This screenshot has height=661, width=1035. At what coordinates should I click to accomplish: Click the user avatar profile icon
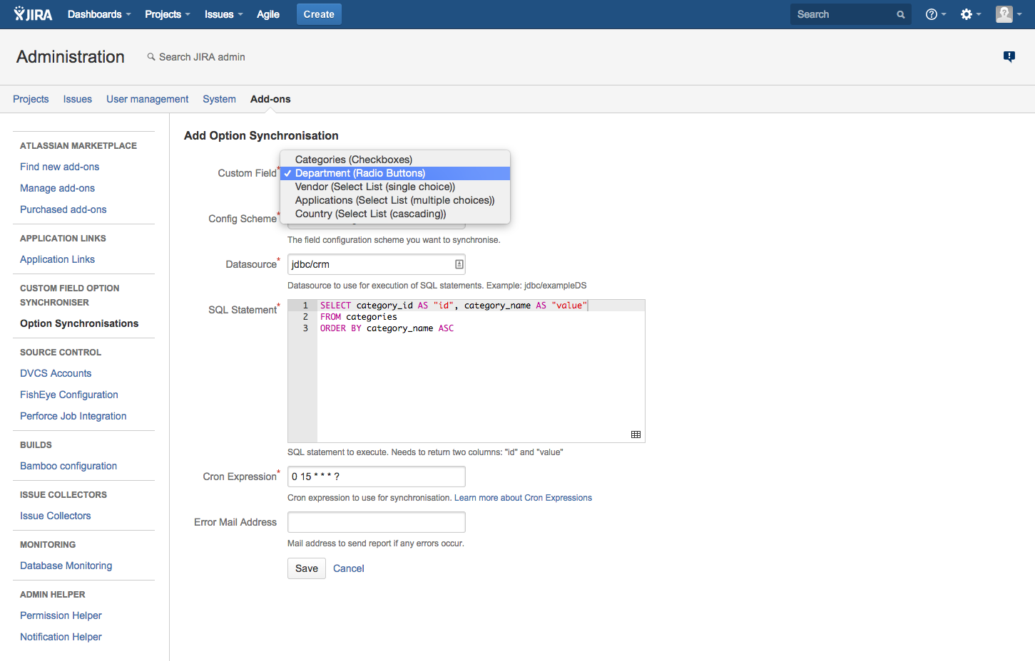(x=1004, y=14)
